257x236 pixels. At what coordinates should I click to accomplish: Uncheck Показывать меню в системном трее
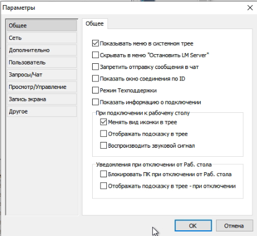(96, 43)
